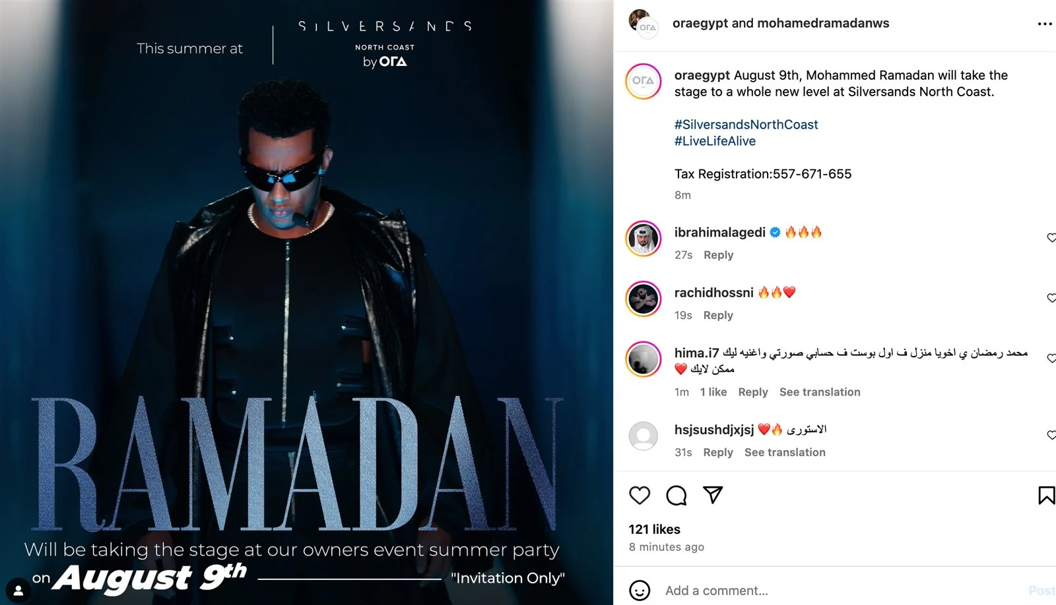Like hima.i7's comment heart
This screenshot has width=1056, height=605.
pyautogui.click(x=1051, y=359)
